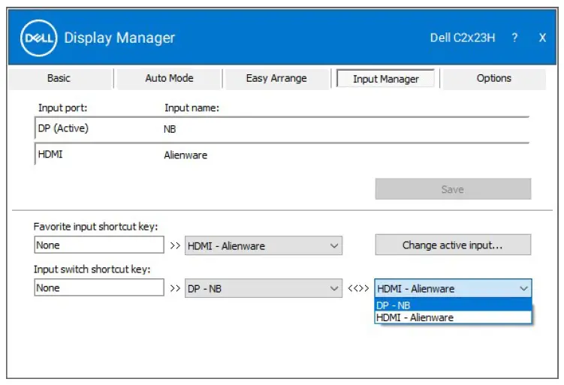564x385 pixels.
Task: Choose DP - NB from dropdown list
Action: 453,305
